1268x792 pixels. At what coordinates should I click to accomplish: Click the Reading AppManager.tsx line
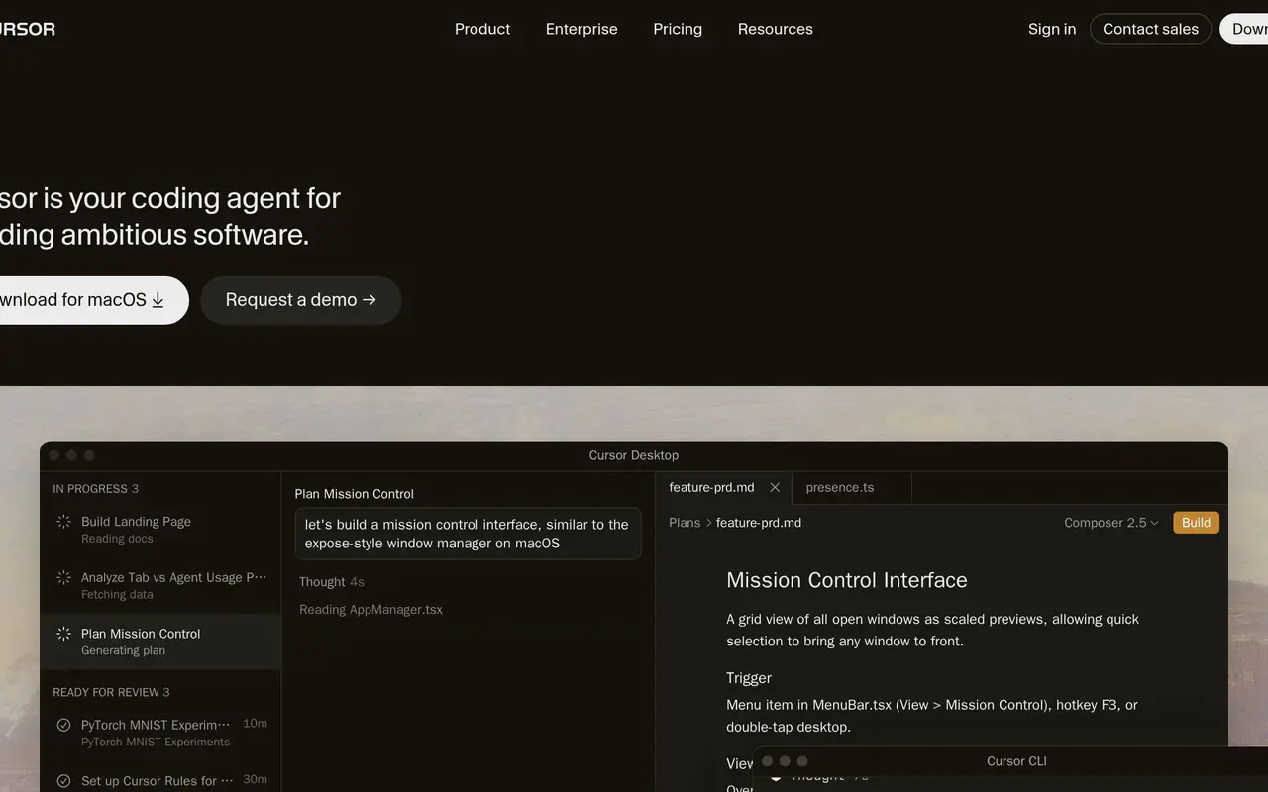tap(370, 610)
